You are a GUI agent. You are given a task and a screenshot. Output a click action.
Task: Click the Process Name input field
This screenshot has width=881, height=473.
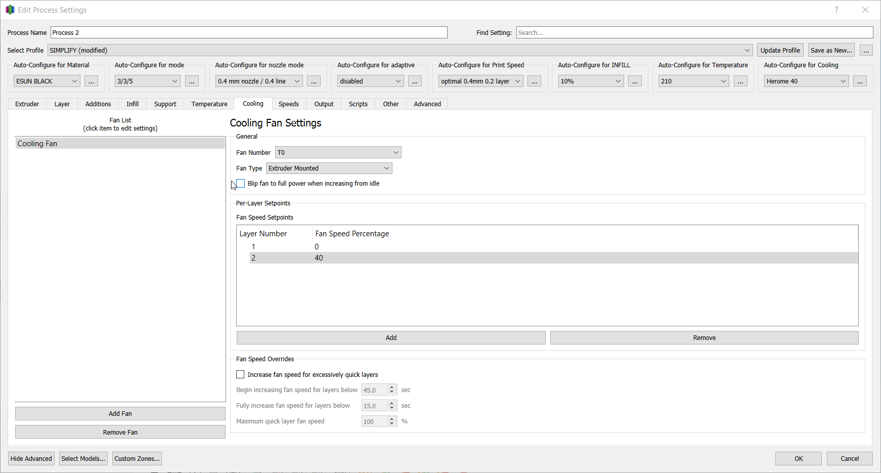(x=249, y=32)
